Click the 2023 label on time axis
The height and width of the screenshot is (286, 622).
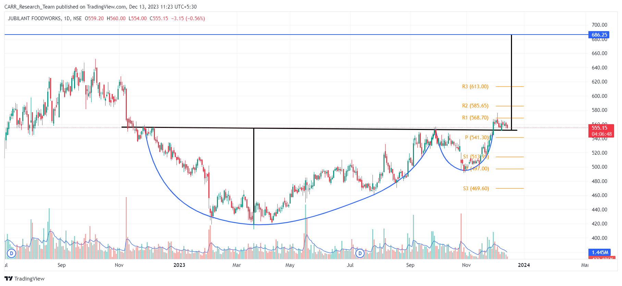[179, 265]
